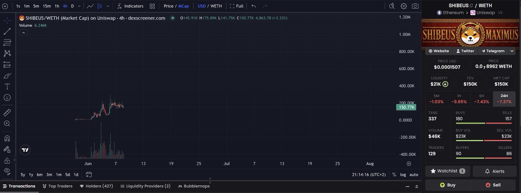The height and width of the screenshot is (193, 521).
Task: Activate the zoom in tool
Action: point(7,124)
